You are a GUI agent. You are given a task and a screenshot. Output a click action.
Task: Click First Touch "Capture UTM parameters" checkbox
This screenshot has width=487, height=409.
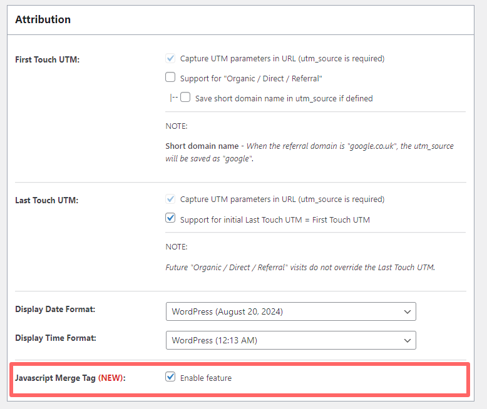pos(170,59)
